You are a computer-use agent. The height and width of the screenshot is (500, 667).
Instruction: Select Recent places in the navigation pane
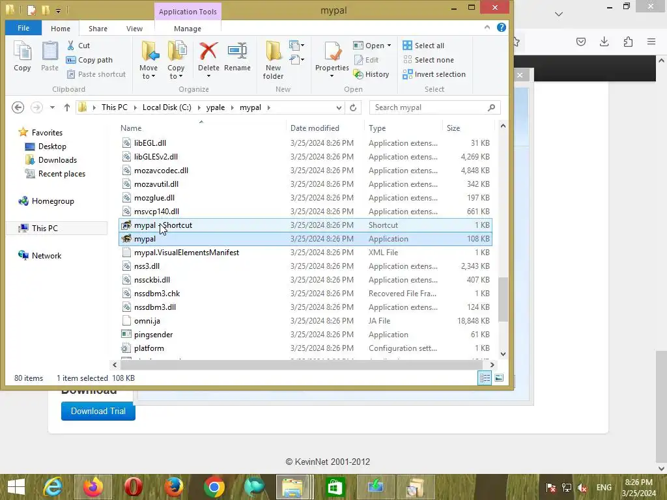55,173
